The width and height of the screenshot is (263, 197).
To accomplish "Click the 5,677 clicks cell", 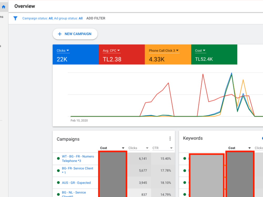I will (143, 170).
